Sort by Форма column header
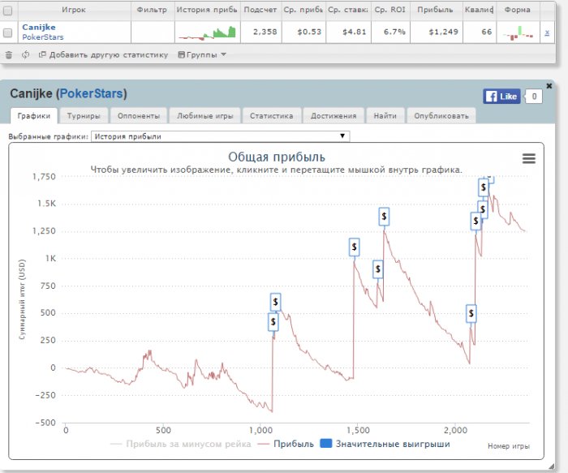The width and height of the screenshot is (568, 473). 518,10
